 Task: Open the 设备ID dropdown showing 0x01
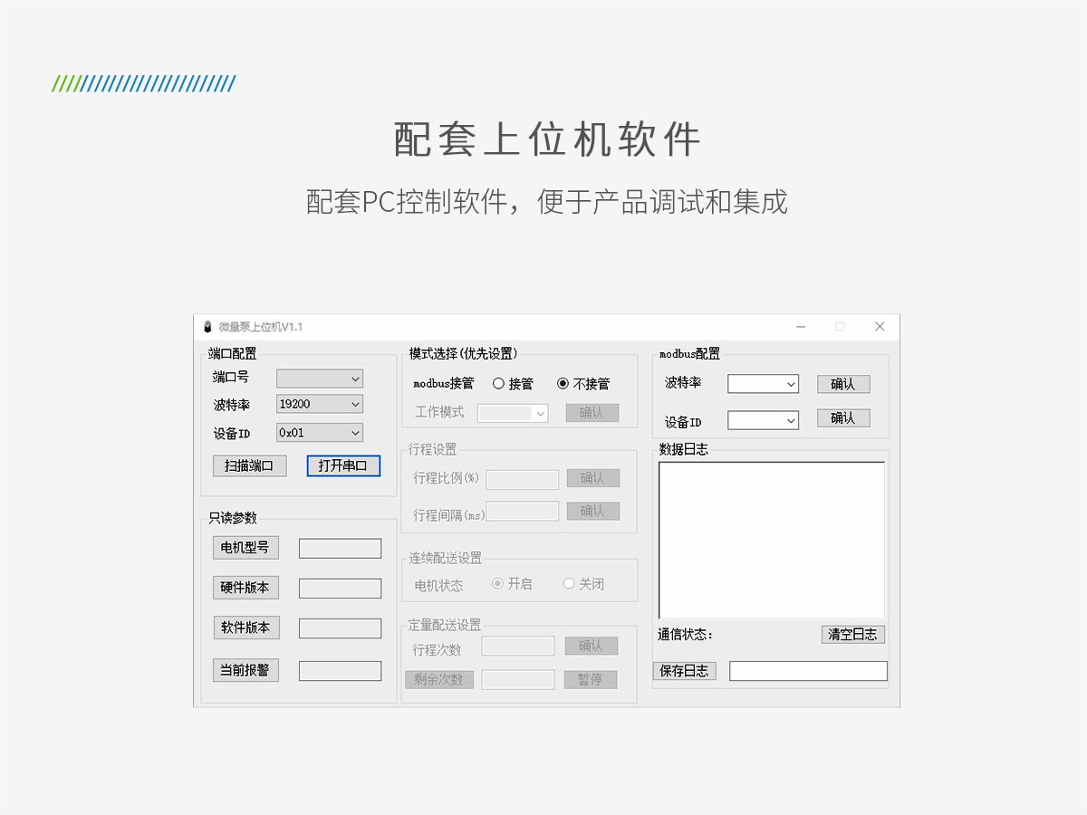tap(320, 433)
